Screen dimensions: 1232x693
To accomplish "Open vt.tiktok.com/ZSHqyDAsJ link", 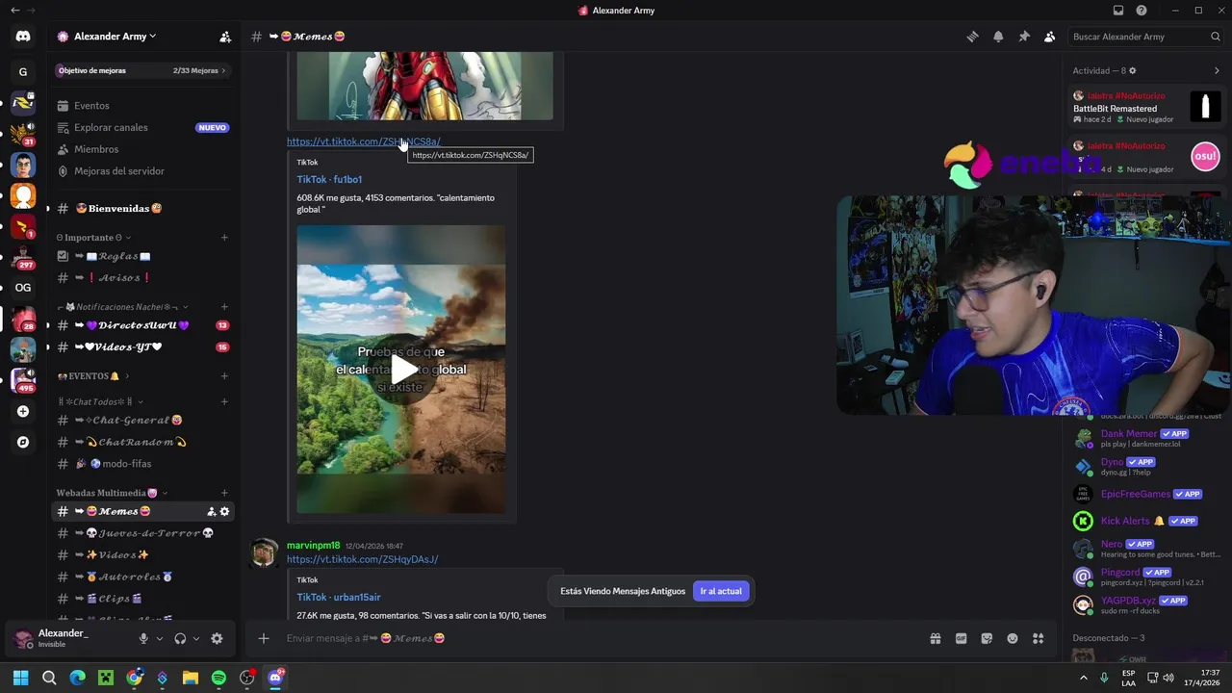I will pos(362,559).
